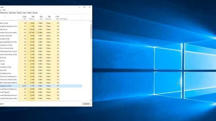Screen dimensions: 216x121
Task: Click the Fewer details link at bottom left
Action: tap(2, 104)
